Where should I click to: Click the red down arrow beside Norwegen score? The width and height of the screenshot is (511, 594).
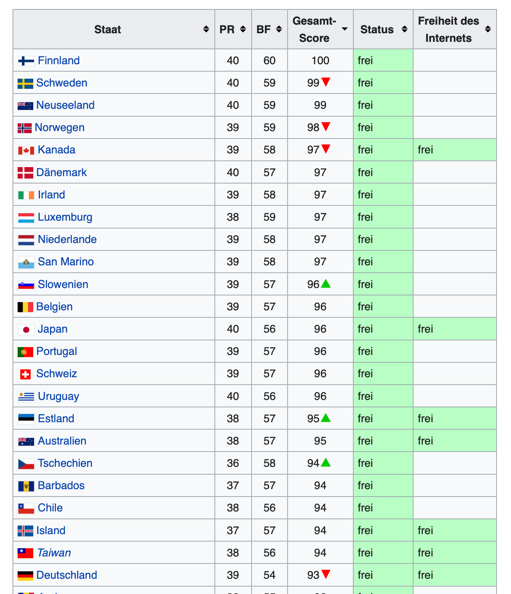coord(326,126)
